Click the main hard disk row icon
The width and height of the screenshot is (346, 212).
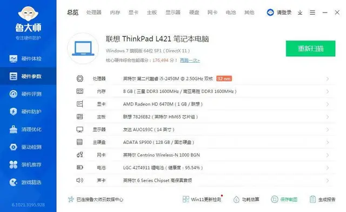pos(79,142)
